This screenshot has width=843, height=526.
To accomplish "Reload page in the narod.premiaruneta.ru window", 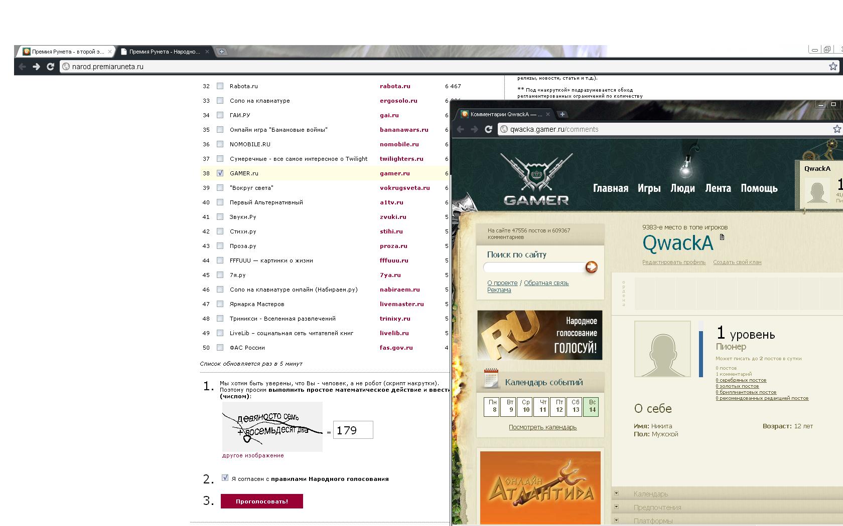I will click(50, 66).
